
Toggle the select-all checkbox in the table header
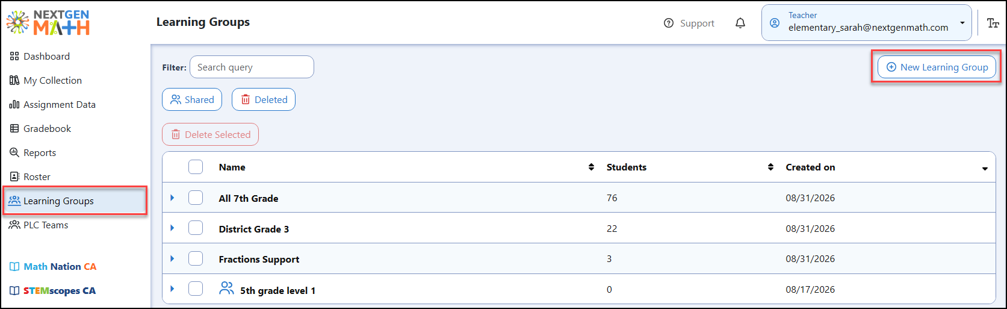pyautogui.click(x=196, y=167)
